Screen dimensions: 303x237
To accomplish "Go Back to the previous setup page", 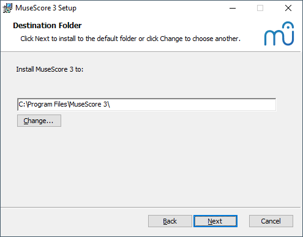I will tap(170, 221).
